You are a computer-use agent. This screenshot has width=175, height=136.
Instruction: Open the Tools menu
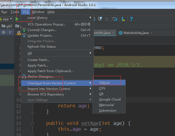[15, 12]
